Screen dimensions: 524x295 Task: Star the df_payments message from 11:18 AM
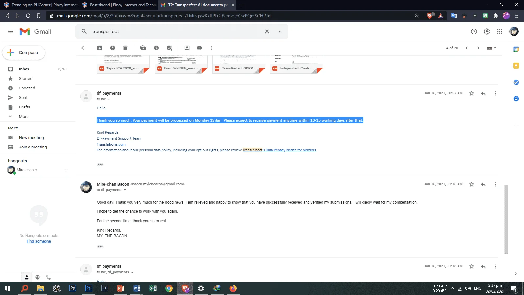[x=472, y=266]
